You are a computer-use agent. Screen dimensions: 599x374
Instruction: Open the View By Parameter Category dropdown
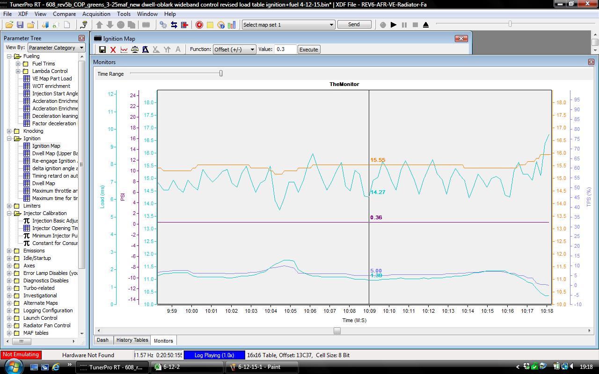56,47
